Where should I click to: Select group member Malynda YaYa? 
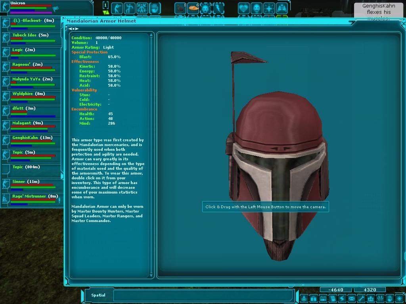point(31,83)
